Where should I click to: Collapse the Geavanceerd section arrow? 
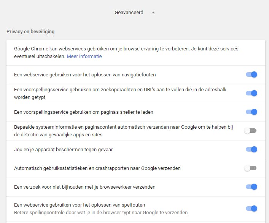tap(153, 13)
